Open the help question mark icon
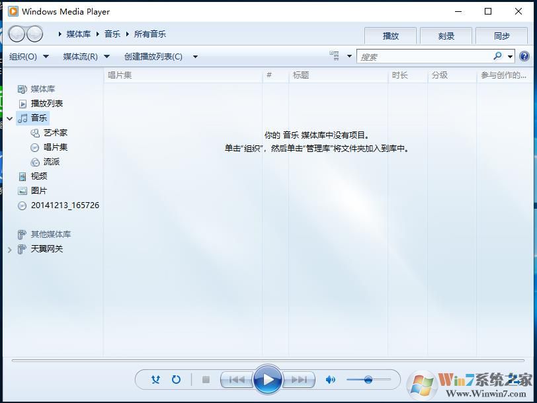The image size is (537, 403). (x=524, y=57)
